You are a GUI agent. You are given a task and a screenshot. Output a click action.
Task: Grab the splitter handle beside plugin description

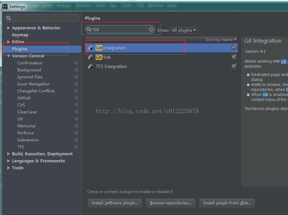(x=239, y=112)
